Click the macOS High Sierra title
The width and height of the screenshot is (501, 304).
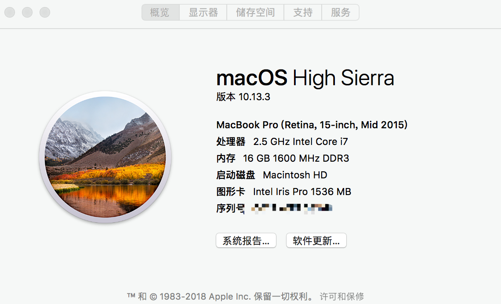[x=305, y=78]
